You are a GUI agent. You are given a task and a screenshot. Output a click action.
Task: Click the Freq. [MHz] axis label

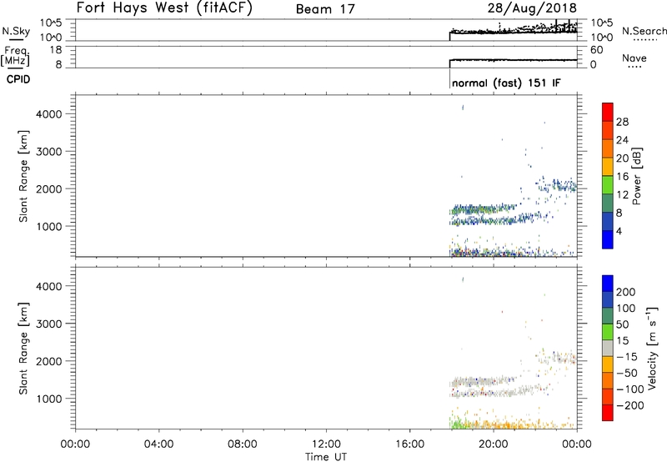pyautogui.click(x=15, y=56)
